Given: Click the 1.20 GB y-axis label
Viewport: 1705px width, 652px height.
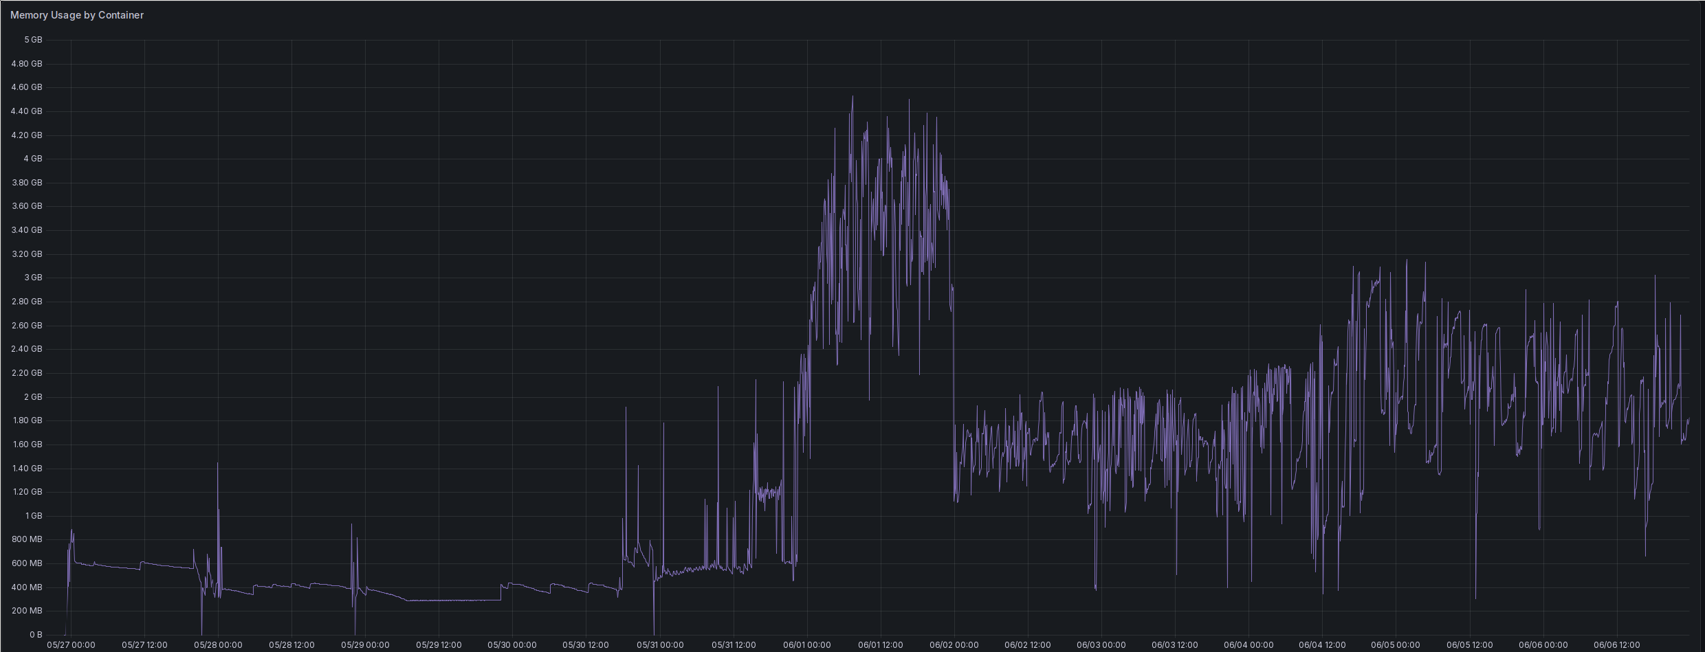Looking at the screenshot, I should click(x=27, y=492).
